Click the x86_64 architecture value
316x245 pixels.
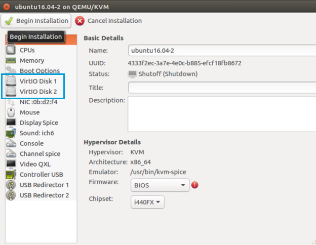[x=140, y=162]
